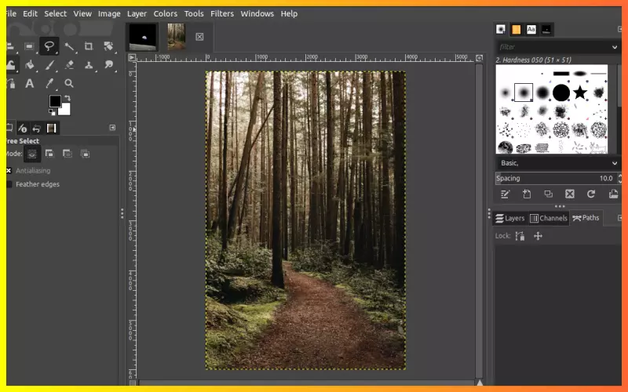This screenshot has height=392, width=628.
Task: Select the Bucket Fill tool
Action: click(x=30, y=65)
